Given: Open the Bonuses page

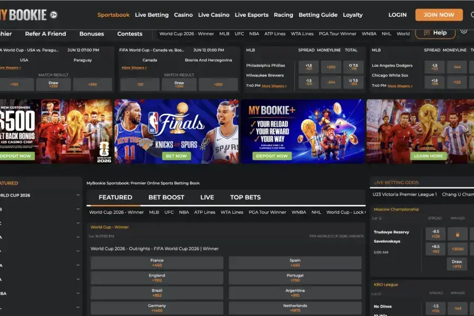Looking at the screenshot, I should [x=92, y=34].
